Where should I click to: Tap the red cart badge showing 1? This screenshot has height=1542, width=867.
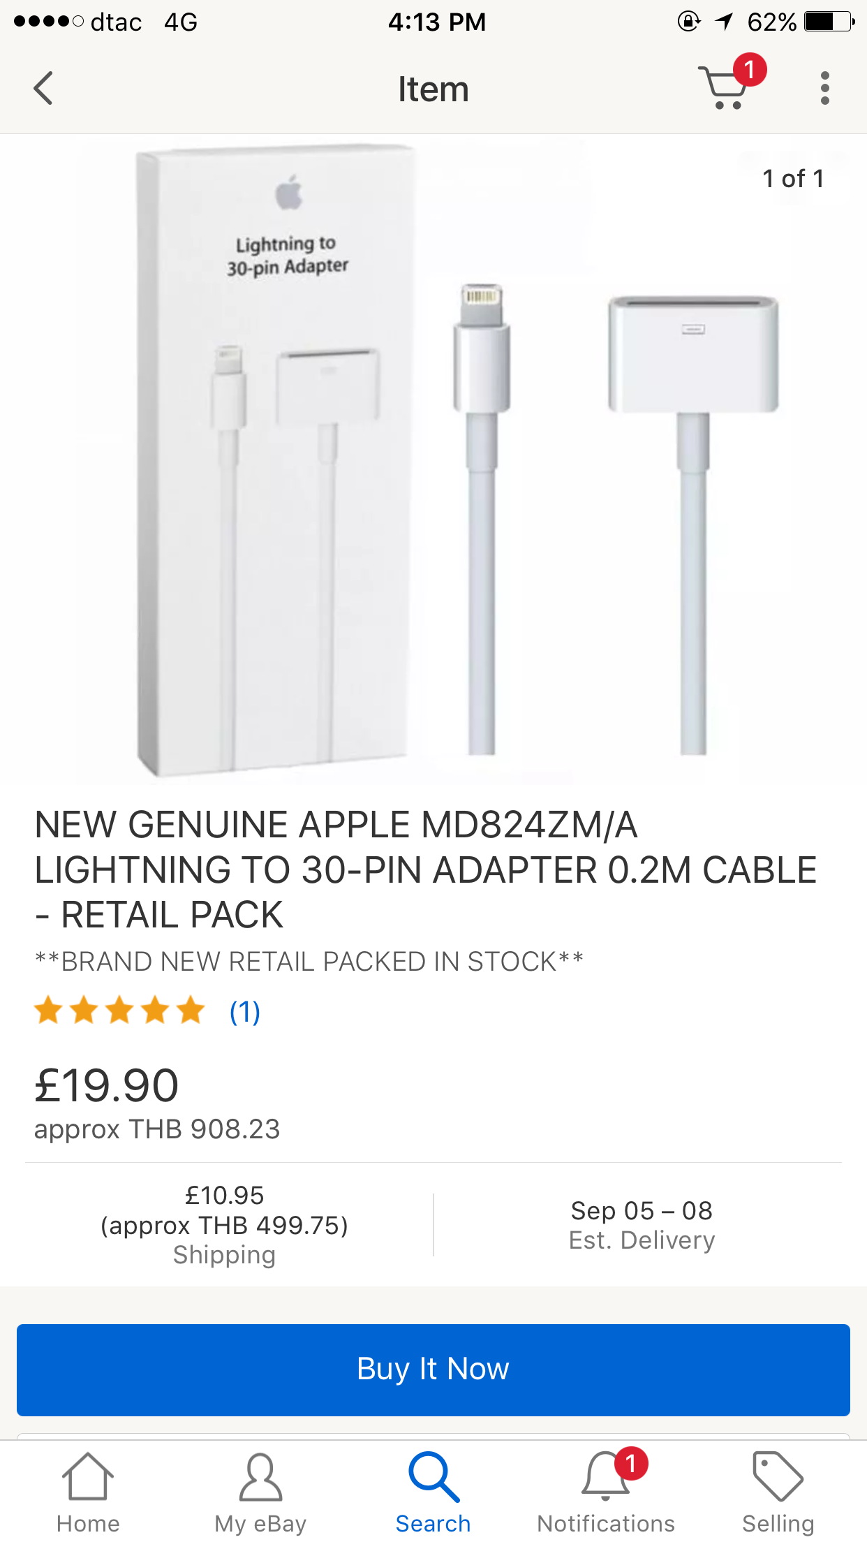tap(750, 70)
